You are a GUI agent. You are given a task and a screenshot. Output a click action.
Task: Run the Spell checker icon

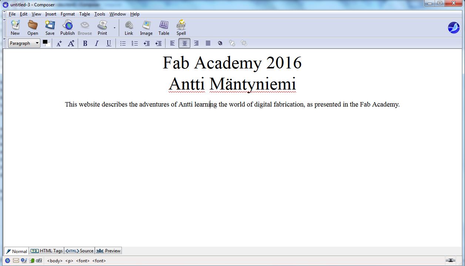click(x=181, y=28)
